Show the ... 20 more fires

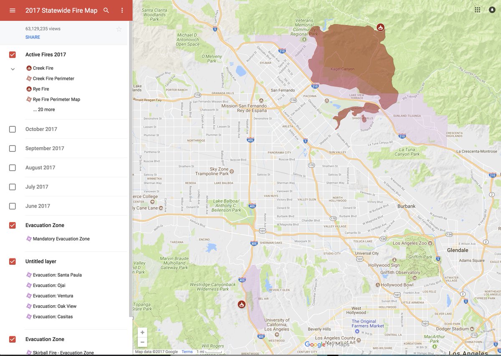tap(44, 110)
